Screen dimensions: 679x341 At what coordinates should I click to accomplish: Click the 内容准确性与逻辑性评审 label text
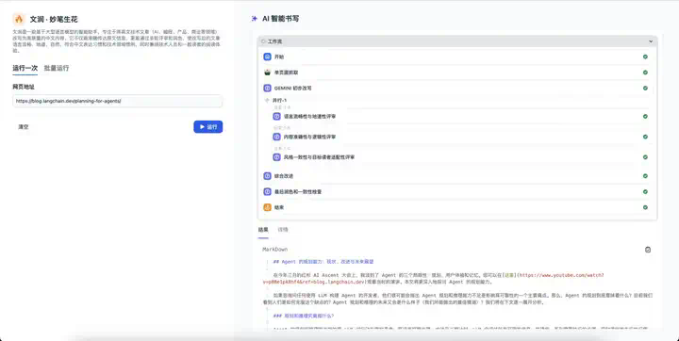[309, 137]
